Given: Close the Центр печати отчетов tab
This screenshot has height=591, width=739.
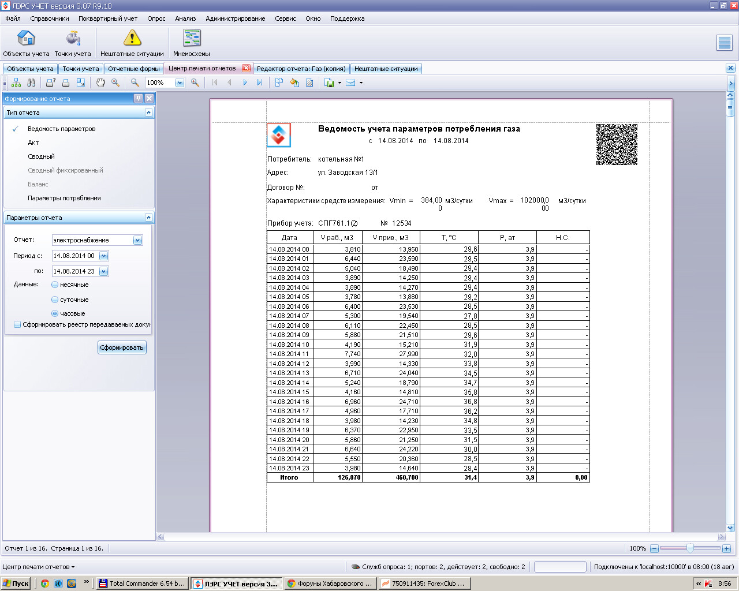Looking at the screenshot, I should (246, 68).
